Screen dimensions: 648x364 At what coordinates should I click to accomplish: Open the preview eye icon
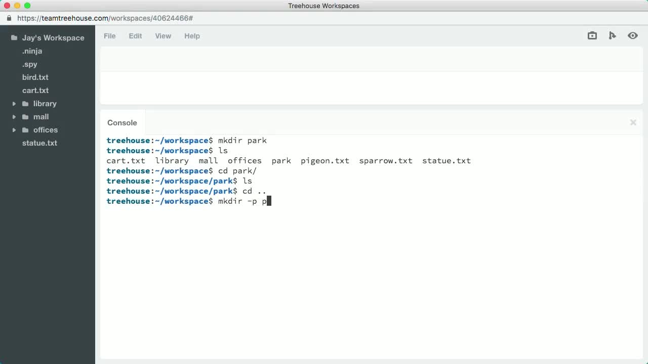[x=632, y=35]
